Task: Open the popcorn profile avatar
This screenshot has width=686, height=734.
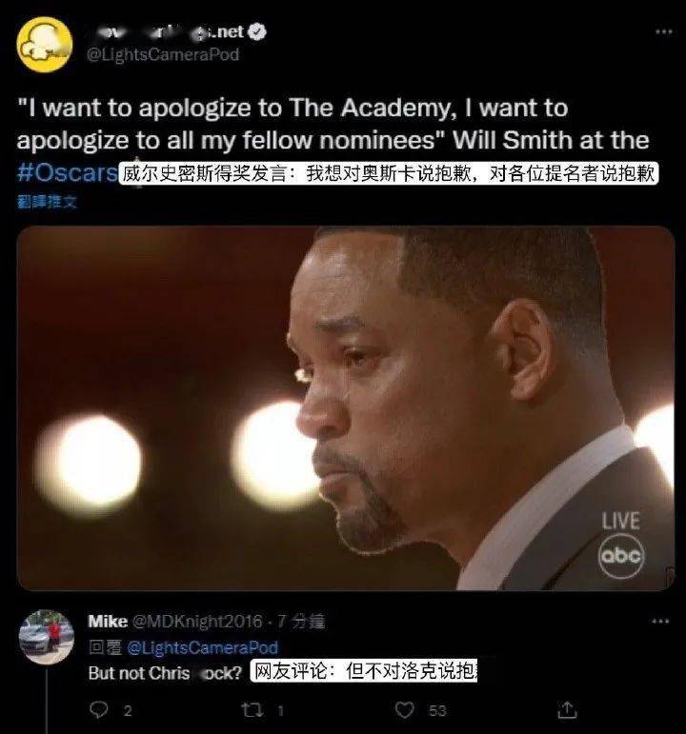Action: click(x=45, y=45)
